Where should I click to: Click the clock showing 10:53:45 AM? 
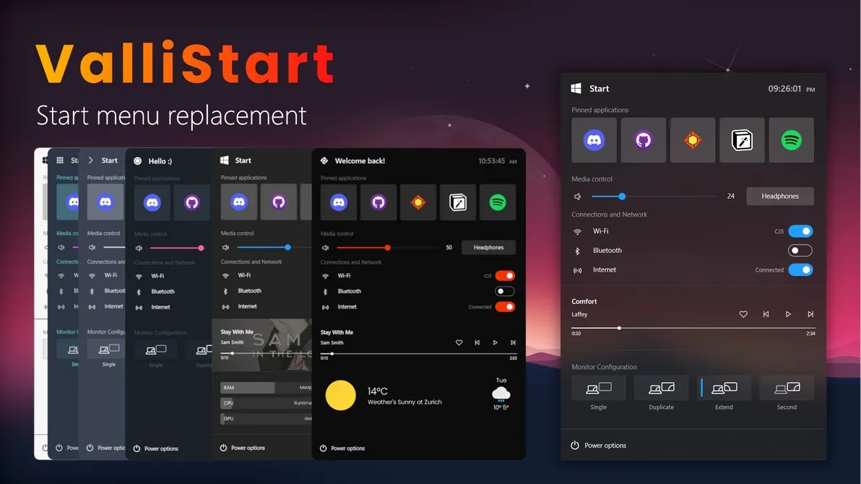click(497, 161)
